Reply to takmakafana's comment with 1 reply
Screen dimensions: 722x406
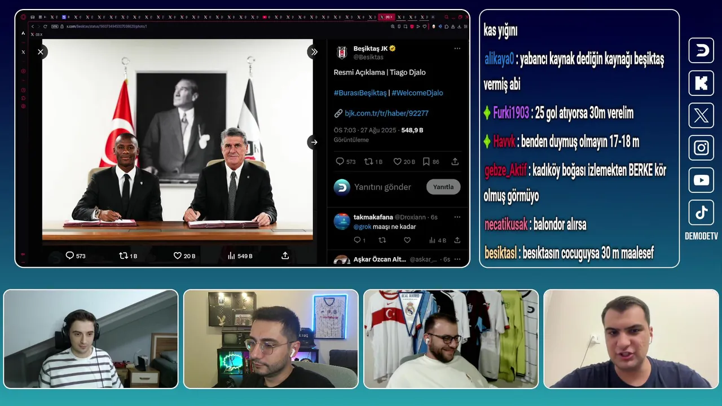point(357,240)
